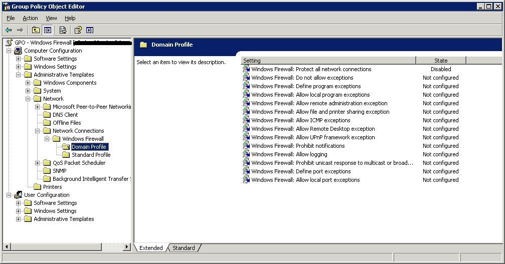Sort by the Setting column header

point(328,61)
